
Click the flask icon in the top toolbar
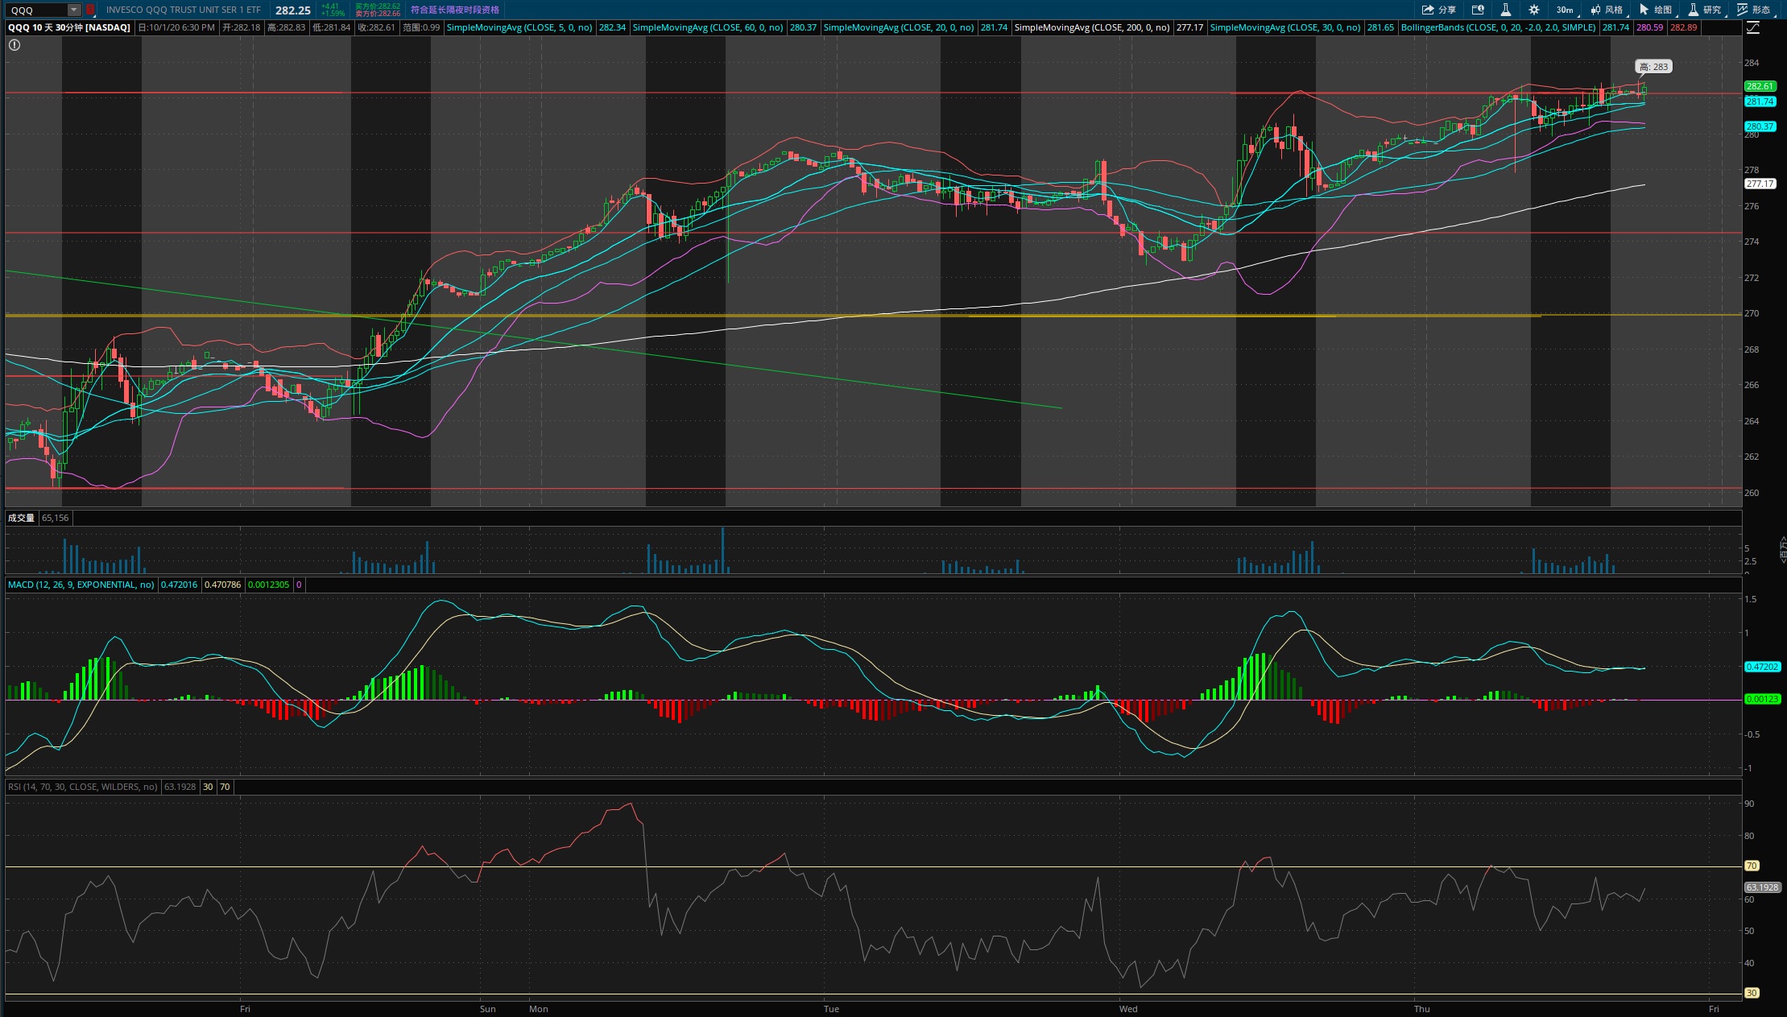click(1505, 10)
